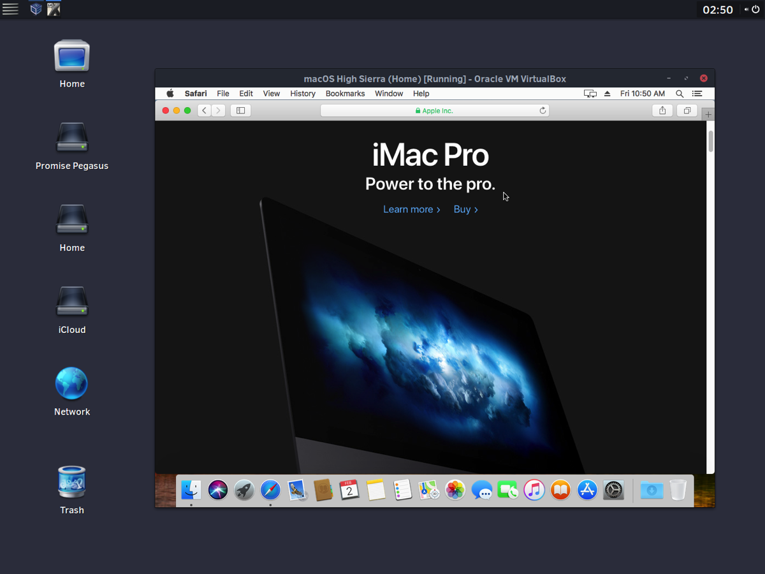Click the eject icon in macOS menu bar
765x574 pixels.
point(607,93)
